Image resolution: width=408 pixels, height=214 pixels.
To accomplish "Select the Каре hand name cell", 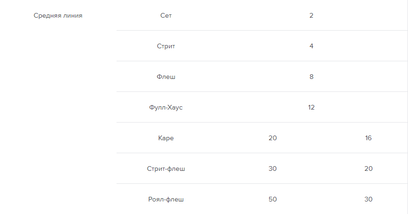I will coord(166,138).
